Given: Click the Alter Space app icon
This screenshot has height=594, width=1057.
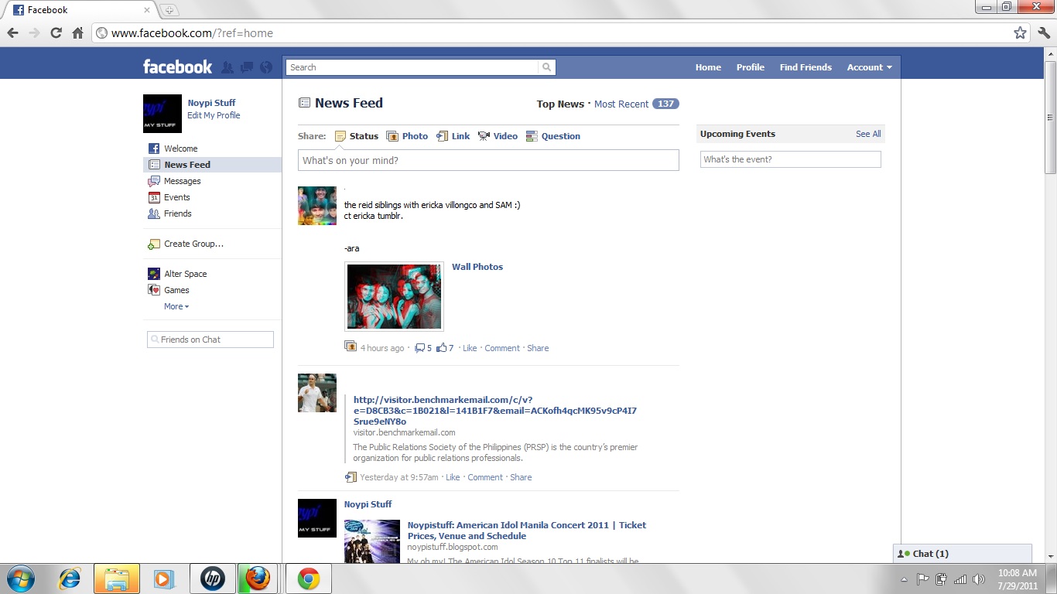Looking at the screenshot, I should [x=154, y=274].
